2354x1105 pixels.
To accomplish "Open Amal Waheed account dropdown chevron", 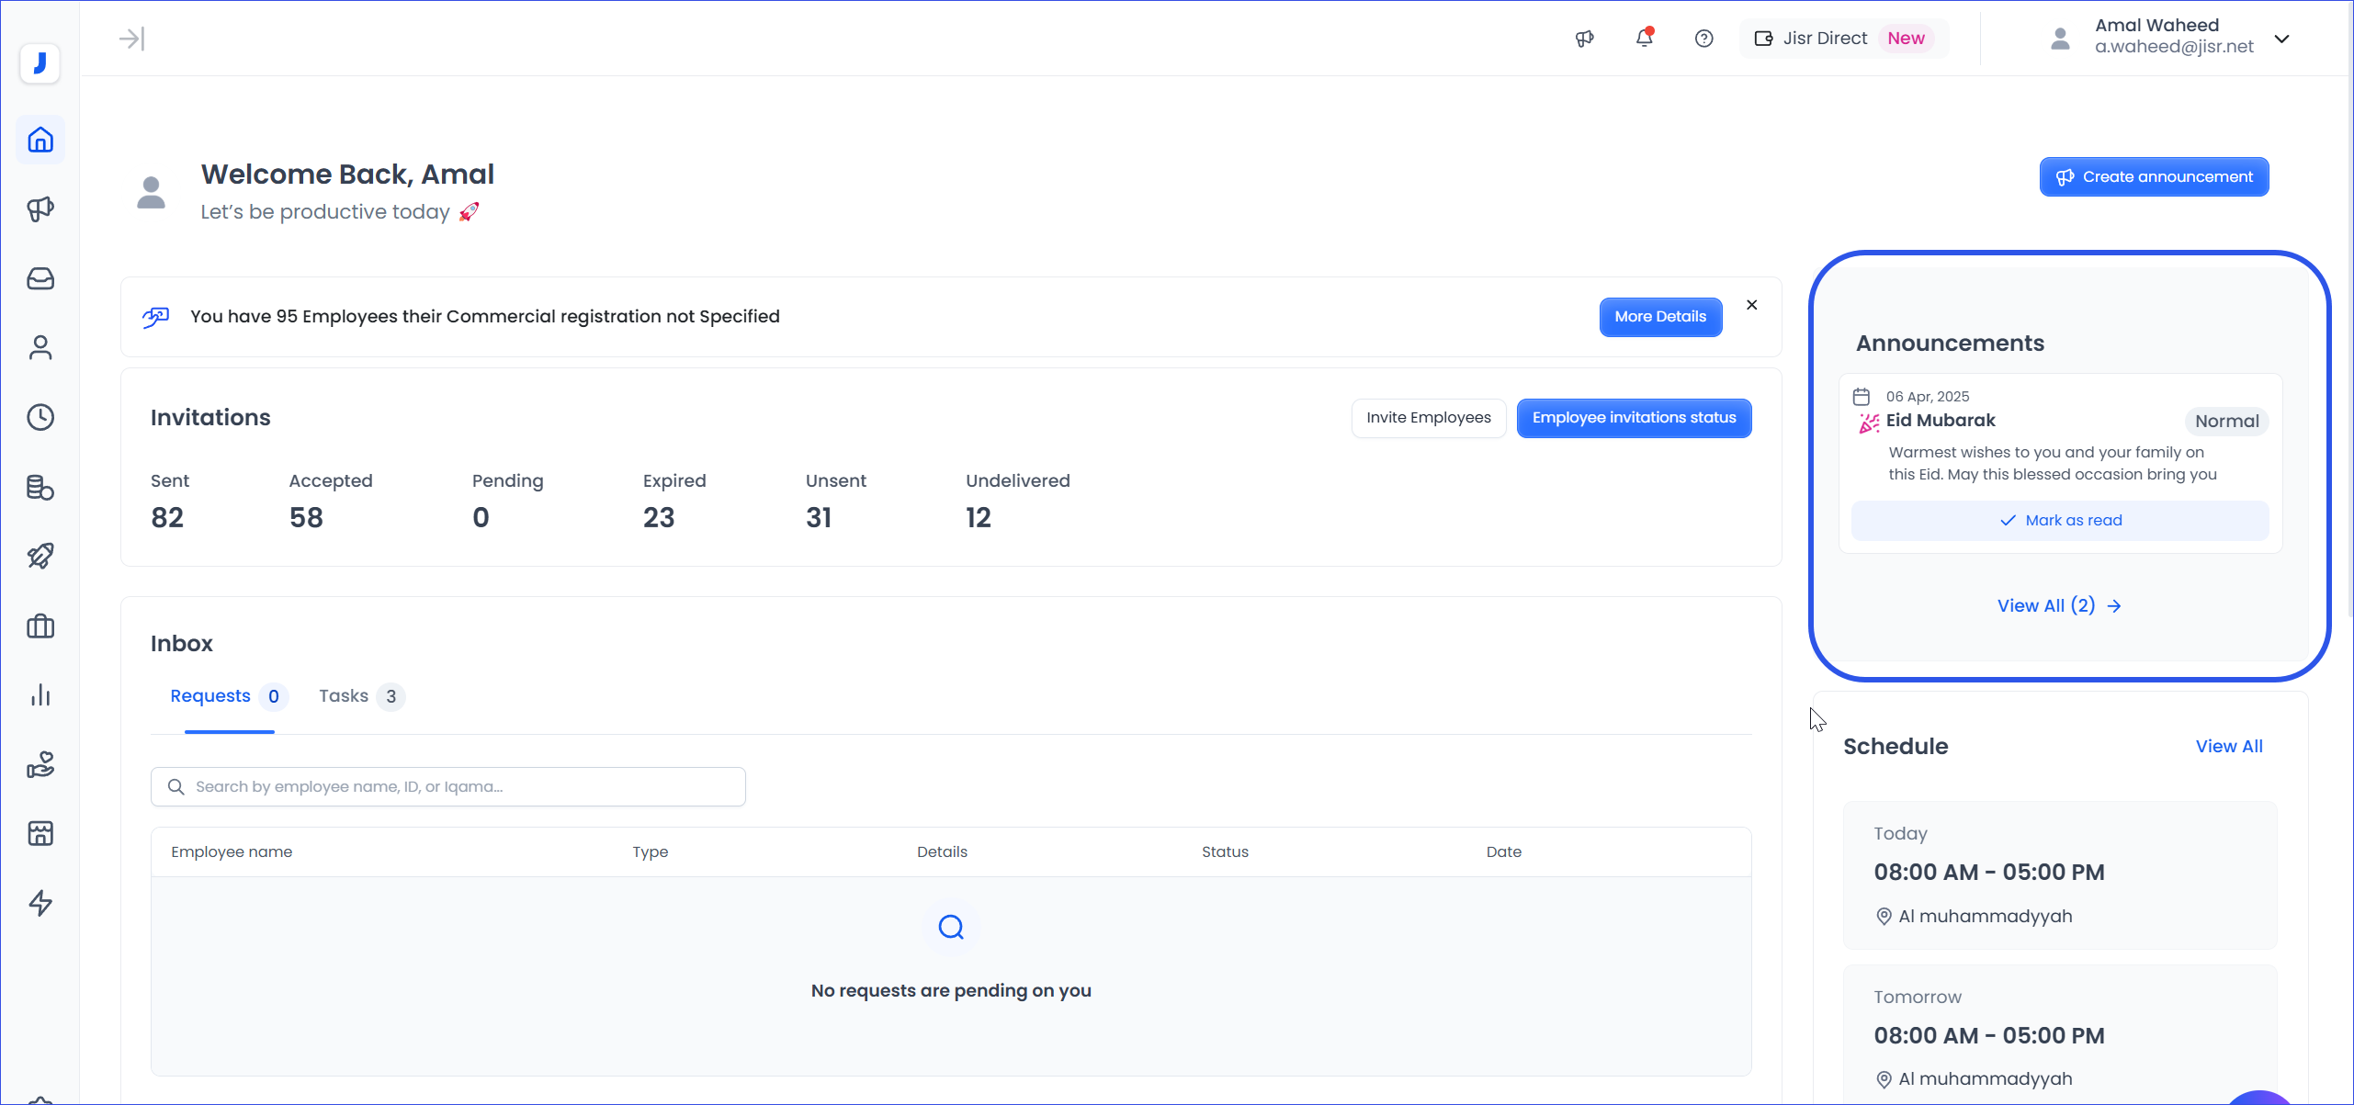I will 2281,39.
